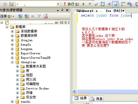Click the refresh script icon beside filter

pyautogui.click(x=45, y=16)
